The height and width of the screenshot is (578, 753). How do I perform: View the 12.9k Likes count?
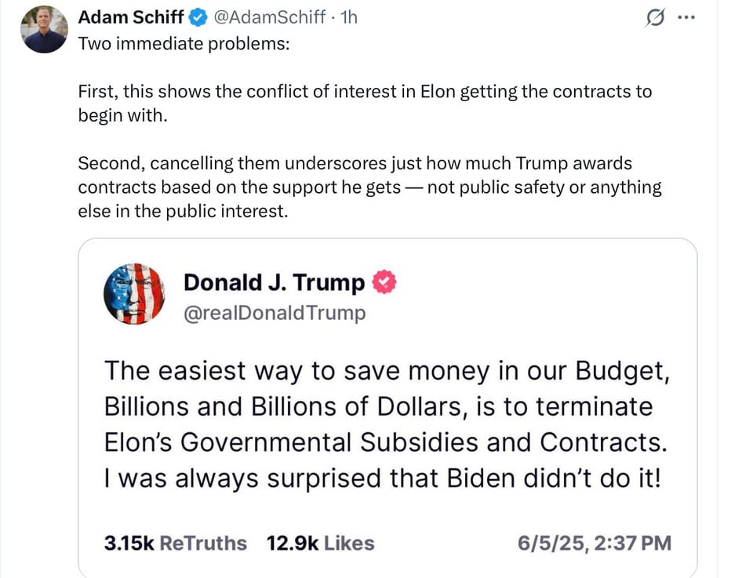pyautogui.click(x=320, y=543)
